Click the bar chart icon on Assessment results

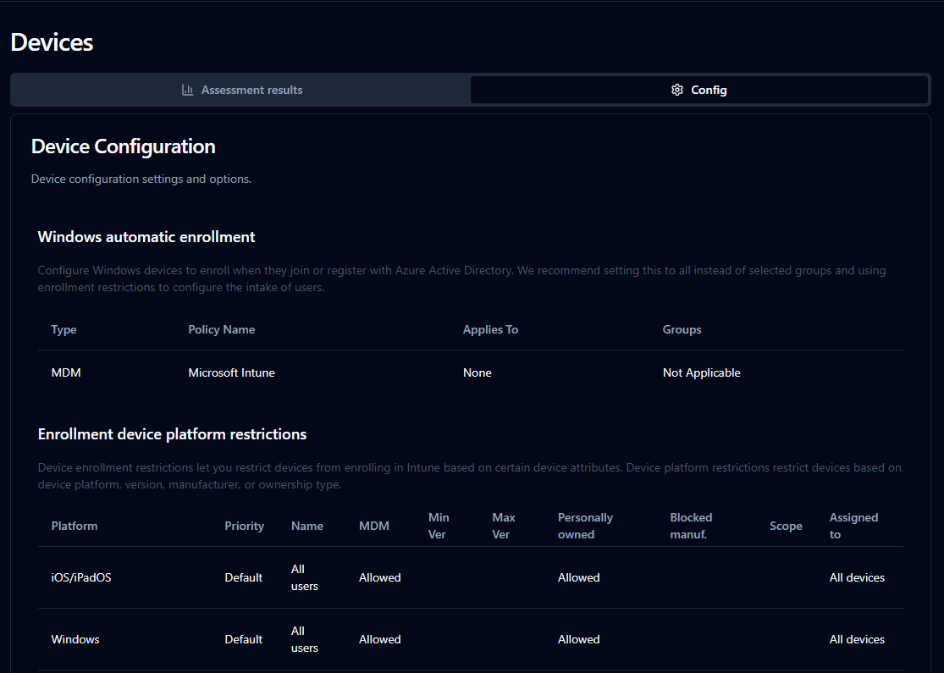coord(188,90)
